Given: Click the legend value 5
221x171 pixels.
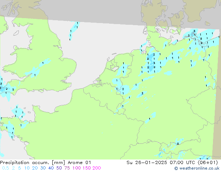Looking at the screenshot, I should (x=20, y=168).
